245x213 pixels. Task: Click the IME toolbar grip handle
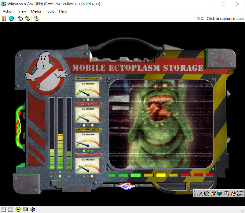[195, 193]
